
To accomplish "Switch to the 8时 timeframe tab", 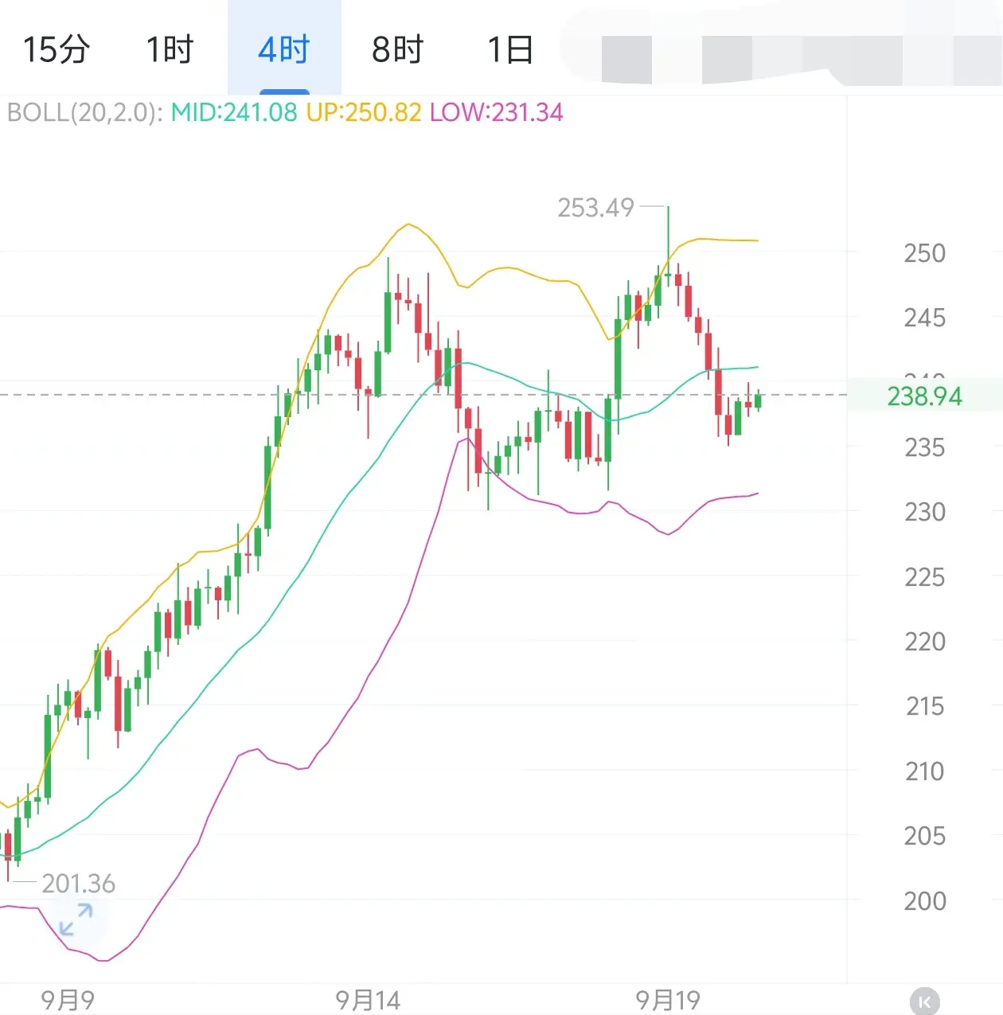I will pyautogui.click(x=397, y=49).
